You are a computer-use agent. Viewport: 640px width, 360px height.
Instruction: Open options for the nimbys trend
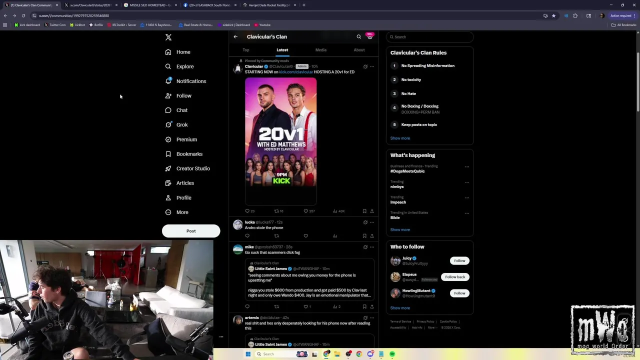[x=467, y=182]
